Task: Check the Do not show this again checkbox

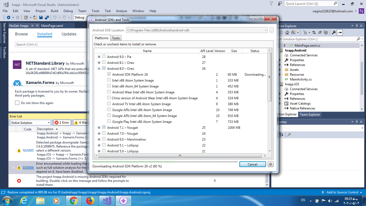Action: (17, 103)
